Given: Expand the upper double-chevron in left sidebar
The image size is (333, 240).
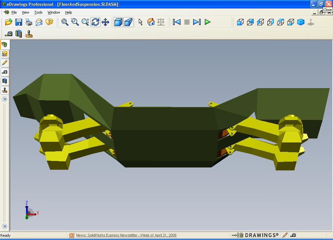Looking at the screenshot, I should coord(5,99).
